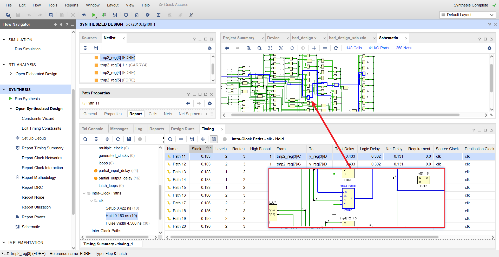Click the 148 Cells link
The image size is (499, 257).
pos(354,48)
